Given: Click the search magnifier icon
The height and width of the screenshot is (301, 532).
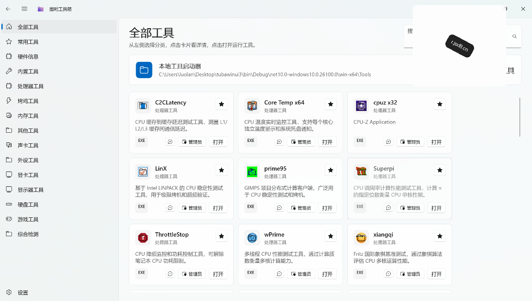Looking at the screenshot, I should click(514, 37).
